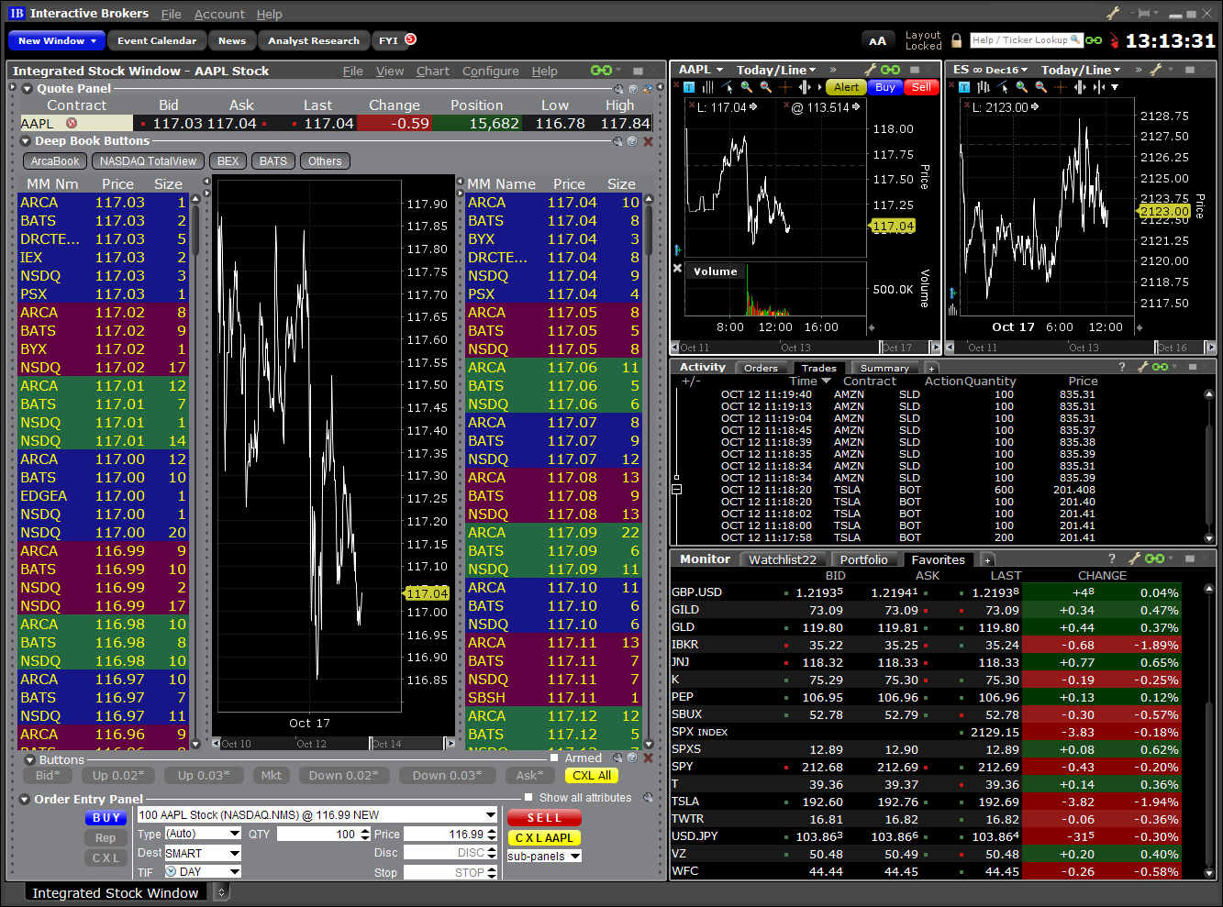1223x907 pixels.
Task: Select the Orders tab in the Activity panel
Action: pos(762,367)
